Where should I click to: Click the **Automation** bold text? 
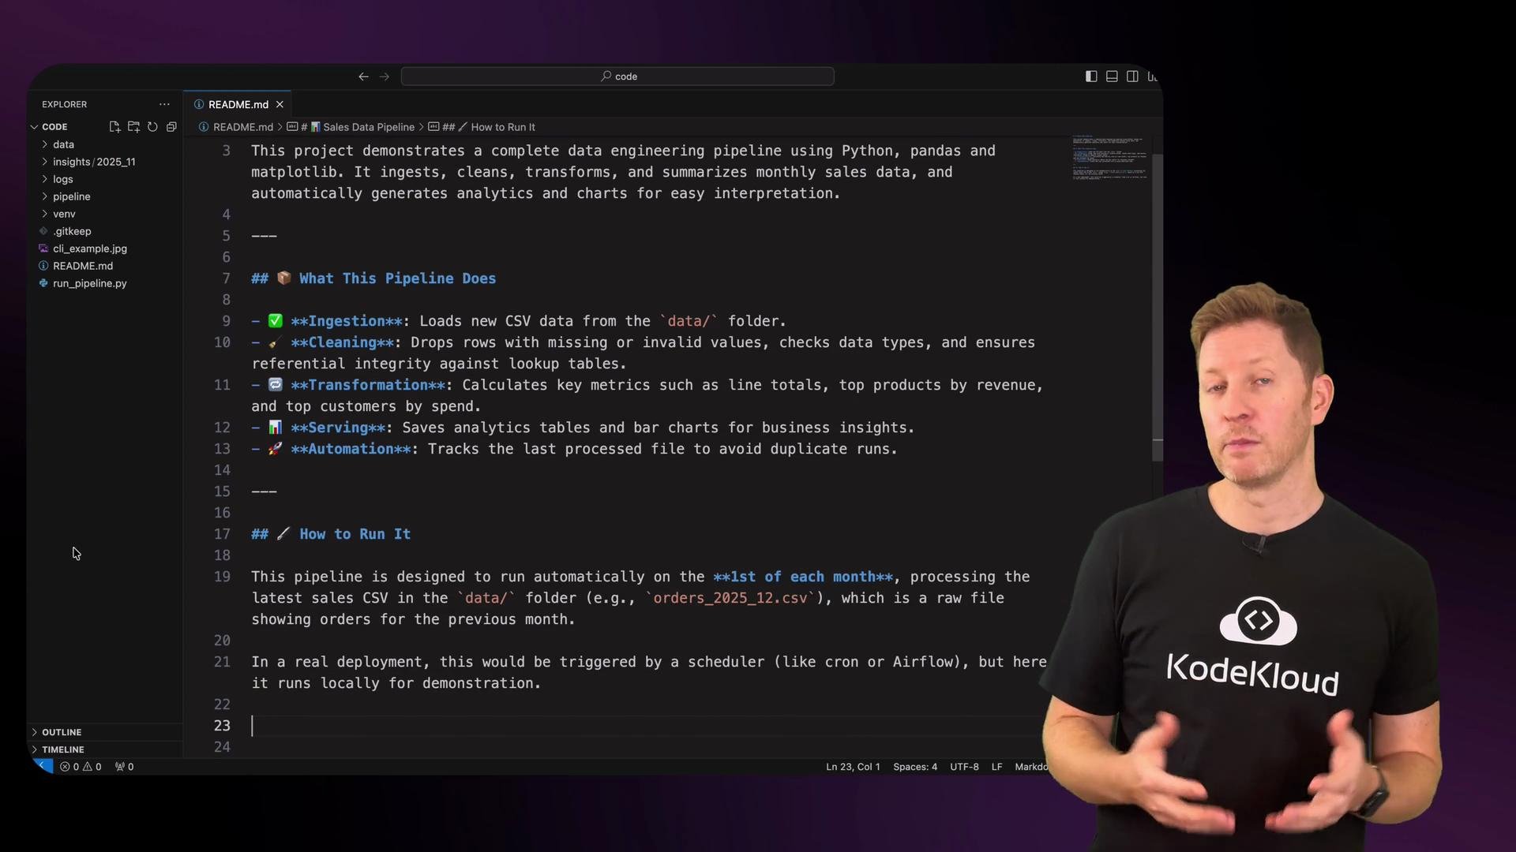pyautogui.click(x=351, y=449)
